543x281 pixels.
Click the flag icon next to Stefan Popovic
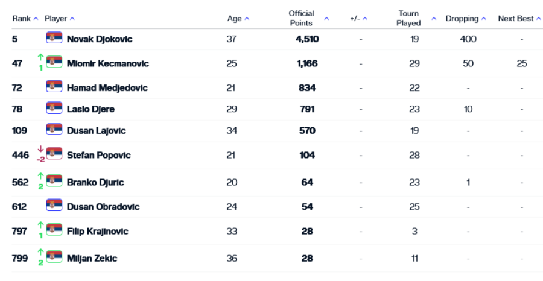tap(54, 154)
